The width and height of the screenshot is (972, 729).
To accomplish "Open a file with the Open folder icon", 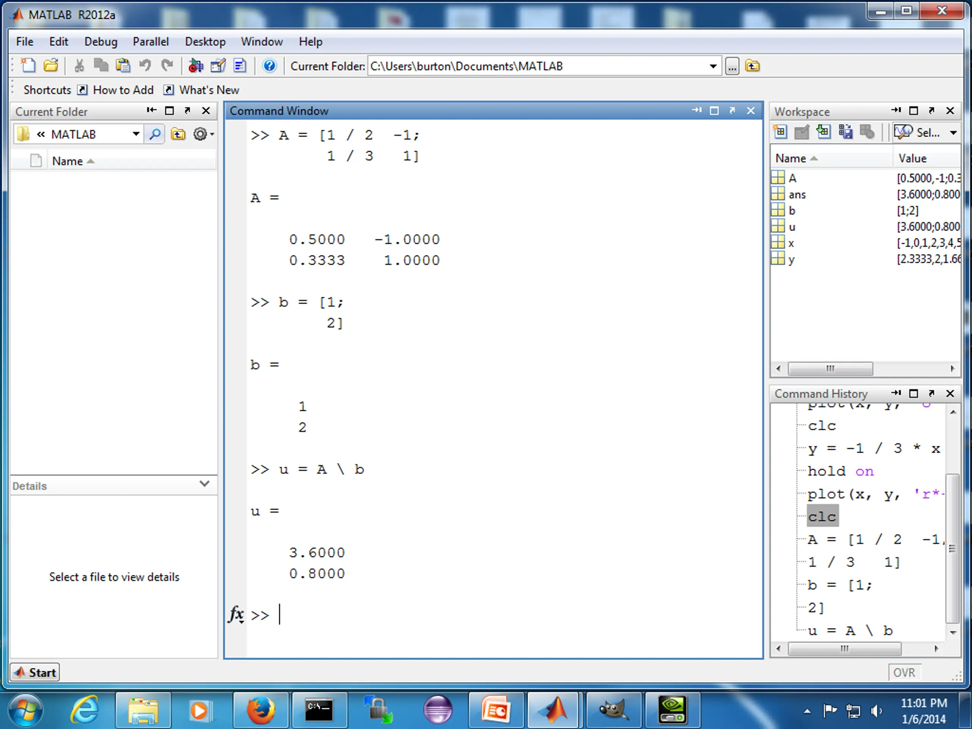I will (51, 66).
